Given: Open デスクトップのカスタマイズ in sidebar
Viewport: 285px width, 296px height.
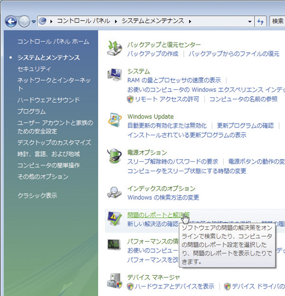Looking at the screenshot, I should (x=54, y=143).
